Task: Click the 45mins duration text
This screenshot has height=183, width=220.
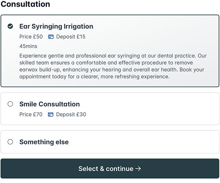Action: pos(28,46)
